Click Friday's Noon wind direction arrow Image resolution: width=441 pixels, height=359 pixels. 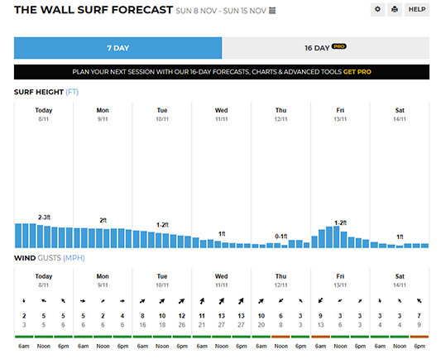(x=340, y=301)
